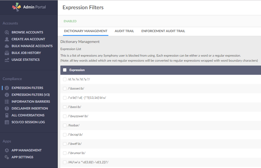
Task: Select the Dictionary Management tab
Action: click(86, 31)
